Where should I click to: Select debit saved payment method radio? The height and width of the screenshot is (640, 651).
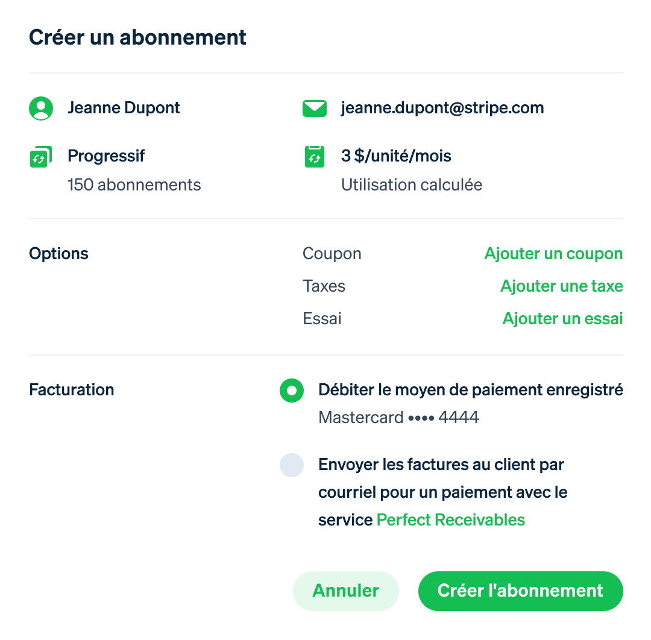[292, 390]
